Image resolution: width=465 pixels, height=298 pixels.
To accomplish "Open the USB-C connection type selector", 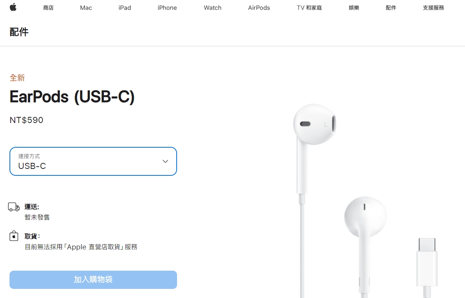I will (93, 161).
